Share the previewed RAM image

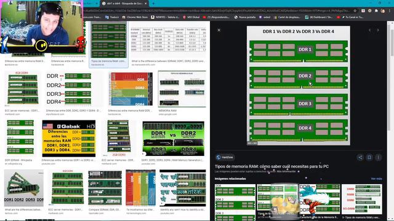tap(360, 157)
